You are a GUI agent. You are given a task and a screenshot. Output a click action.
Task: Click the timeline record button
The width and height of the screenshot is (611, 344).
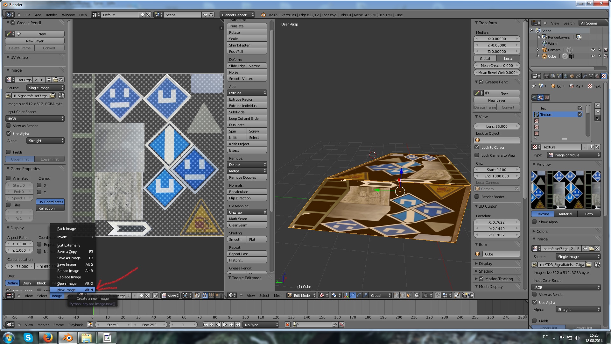(287, 325)
